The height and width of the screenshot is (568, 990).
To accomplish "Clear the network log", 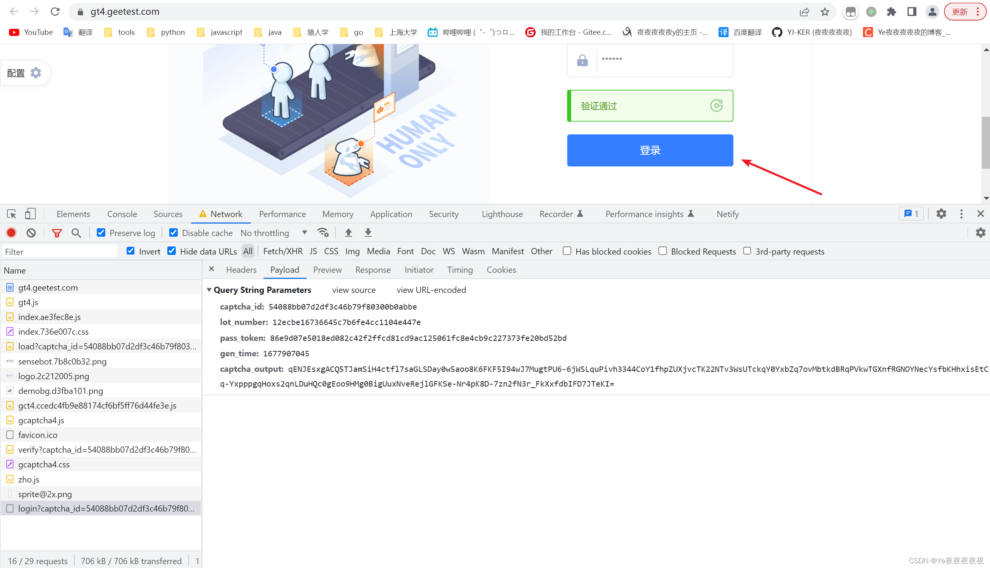I will [x=31, y=233].
